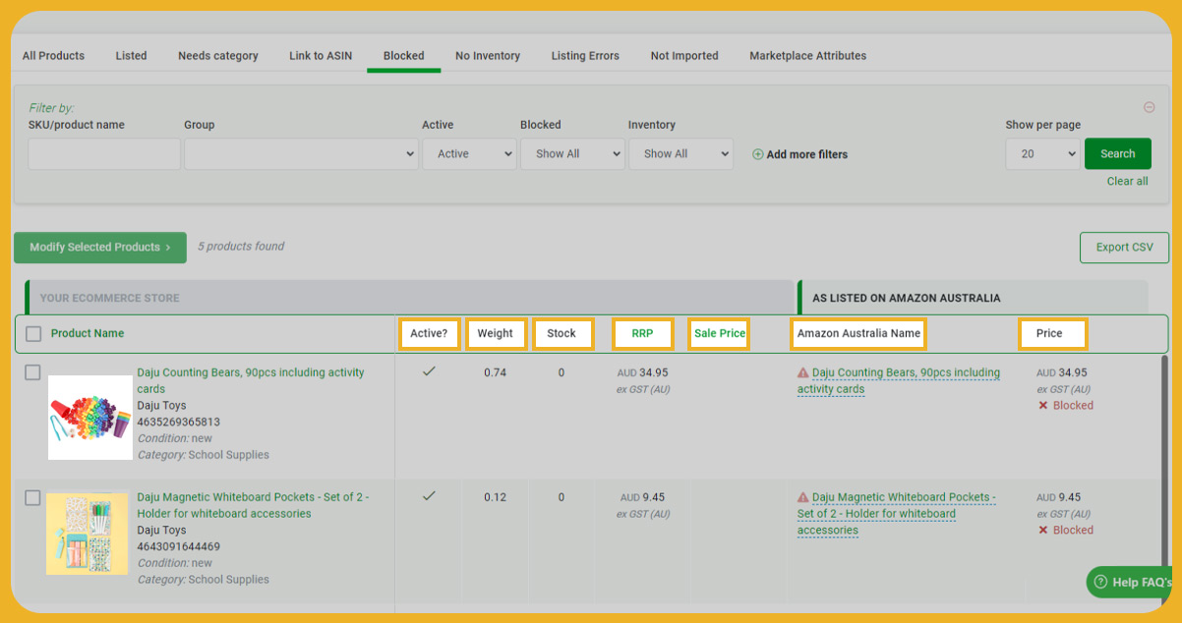Collapse filters using the red minus icon

coord(1149,107)
